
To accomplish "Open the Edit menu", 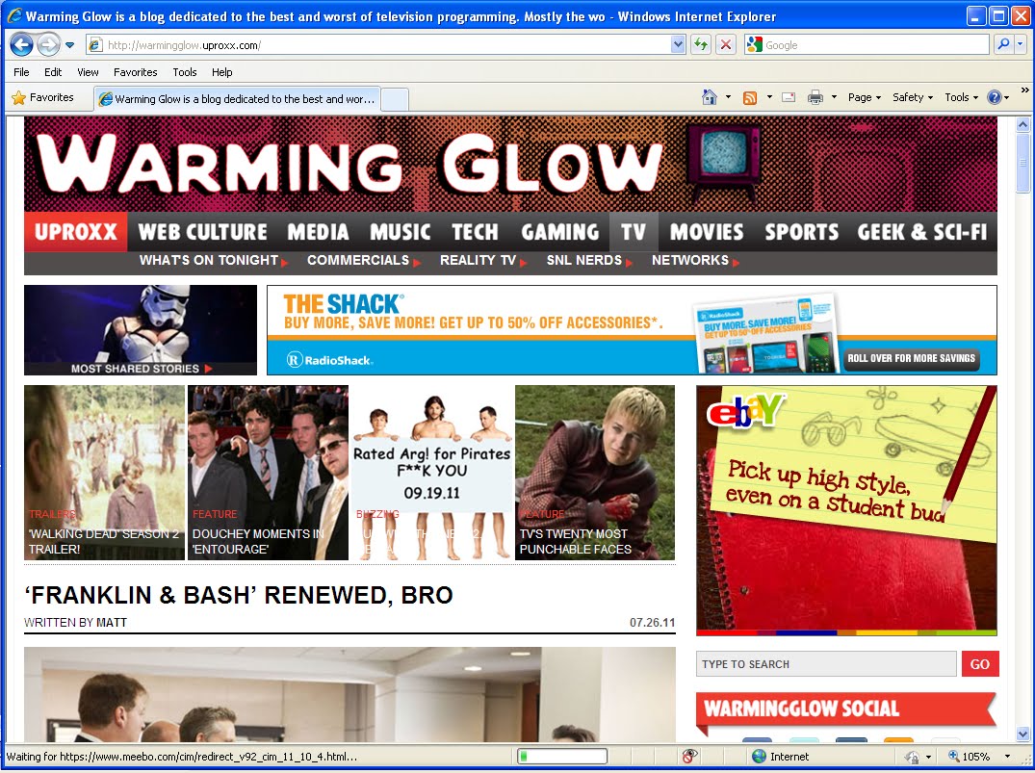I will [x=53, y=72].
